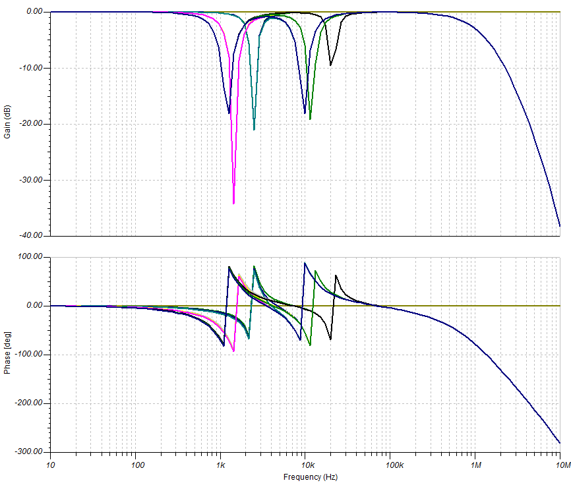The width and height of the screenshot is (571, 489).
Task: Select the -200.00 phase axis tick
Action: click(29, 403)
